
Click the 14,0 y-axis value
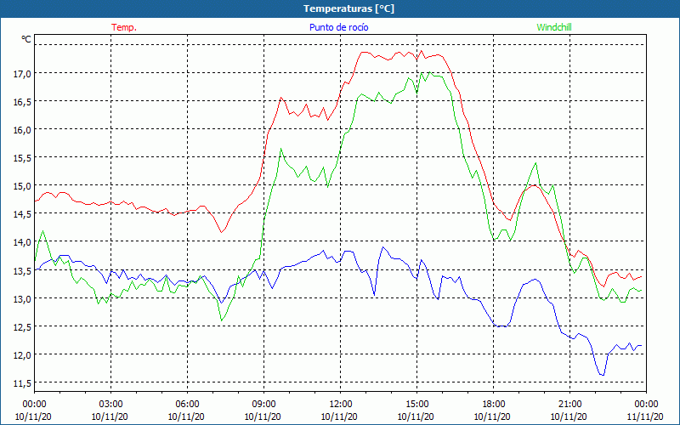(x=22, y=242)
